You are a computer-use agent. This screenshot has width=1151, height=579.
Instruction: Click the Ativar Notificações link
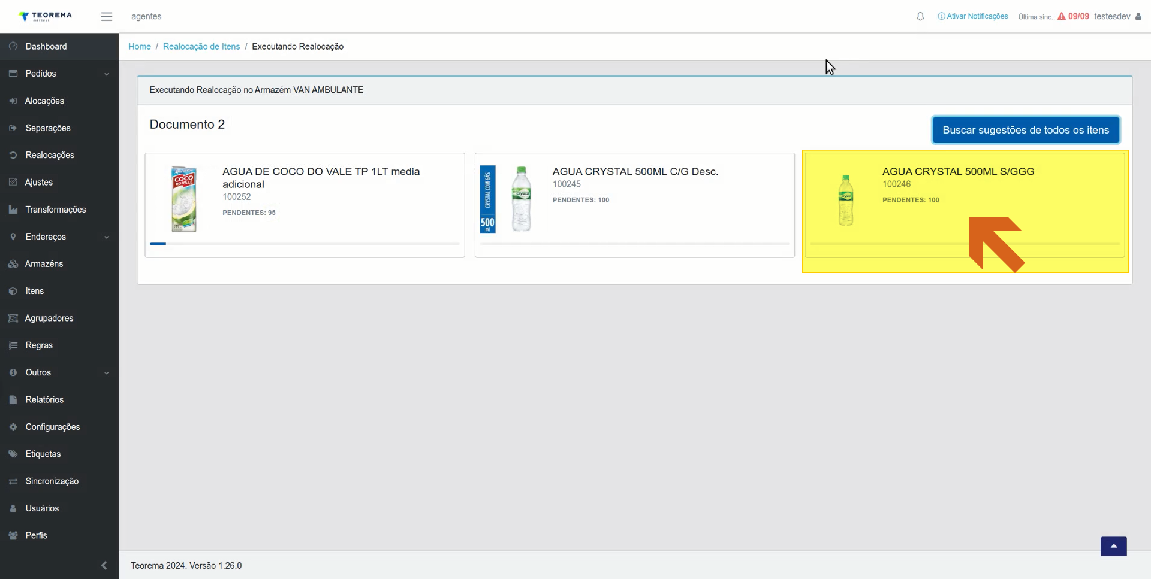pyautogui.click(x=973, y=16)
